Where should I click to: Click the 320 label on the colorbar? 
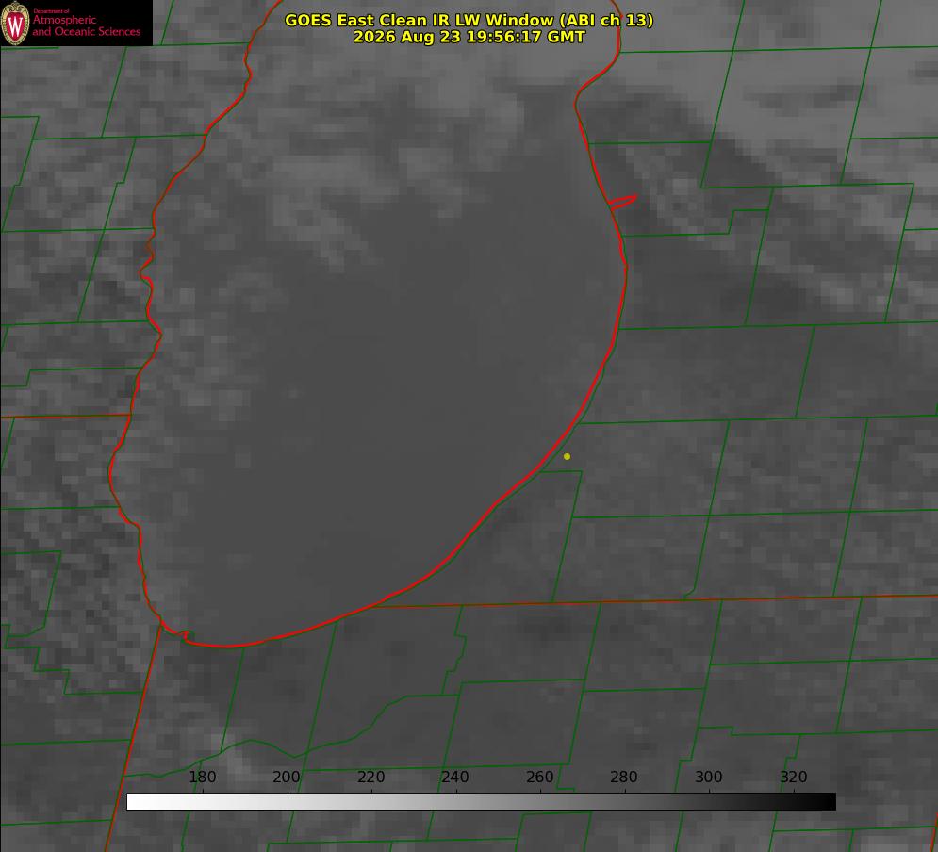[794, 777]
